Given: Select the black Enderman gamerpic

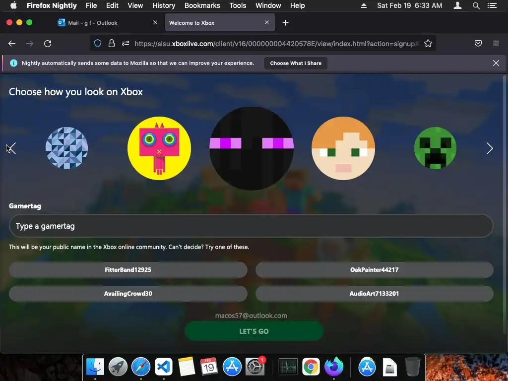Looking at the screenshot, I should pos(252,148).
